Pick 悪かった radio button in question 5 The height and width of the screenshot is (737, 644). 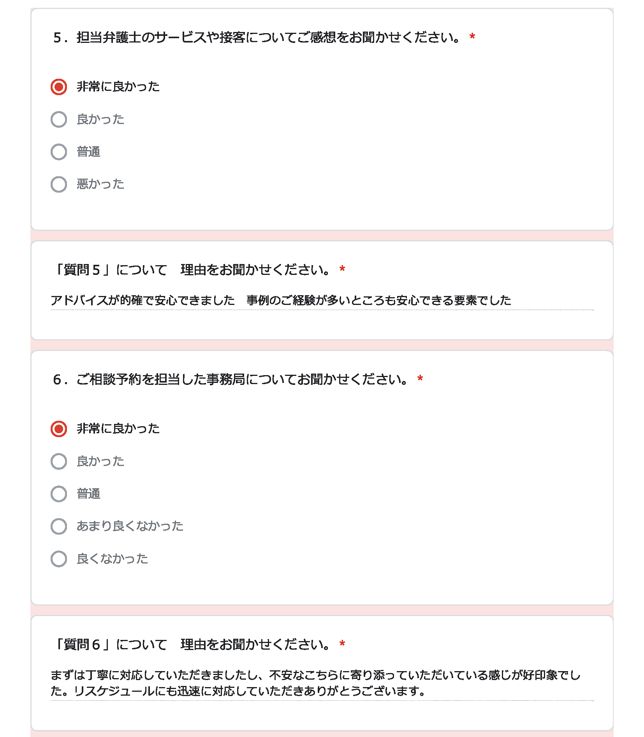pos(59,184)
